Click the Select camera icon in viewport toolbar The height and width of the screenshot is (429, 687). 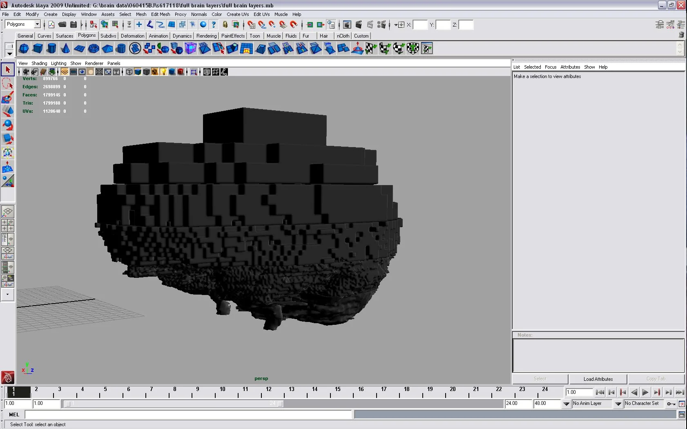coord(26,72)
